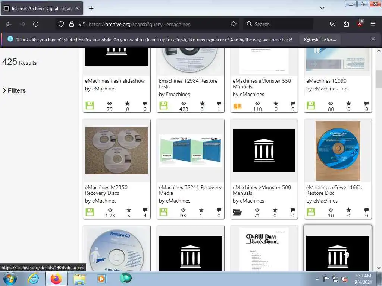The width and height of the screenshot is (382, 286).
Task: Open the Extensions puzzle icon
Action: [x=346, y=24]
